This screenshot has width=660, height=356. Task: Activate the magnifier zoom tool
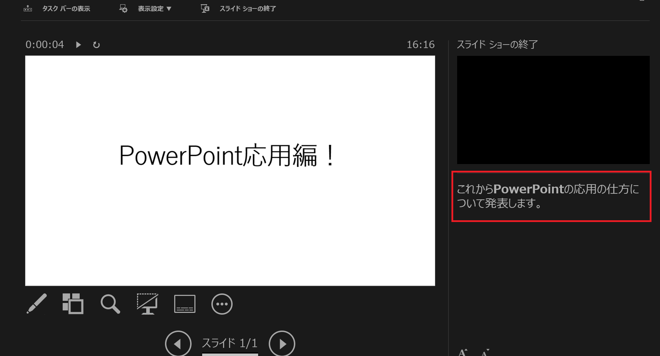point(110,304)
